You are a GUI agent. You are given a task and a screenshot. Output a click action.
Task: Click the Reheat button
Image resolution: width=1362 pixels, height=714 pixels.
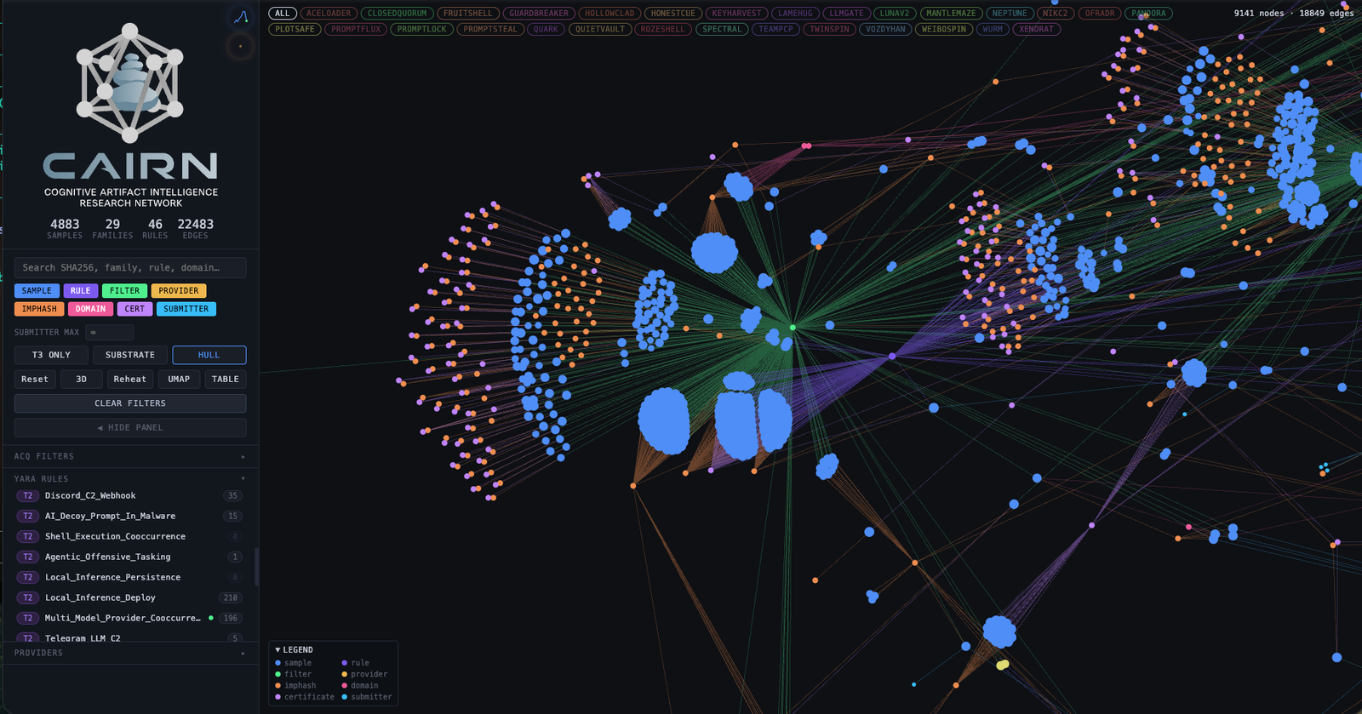point(130,380)
